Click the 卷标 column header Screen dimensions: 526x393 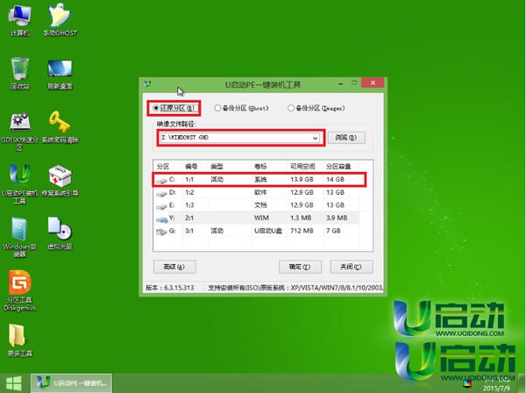(x=260, y=167)
